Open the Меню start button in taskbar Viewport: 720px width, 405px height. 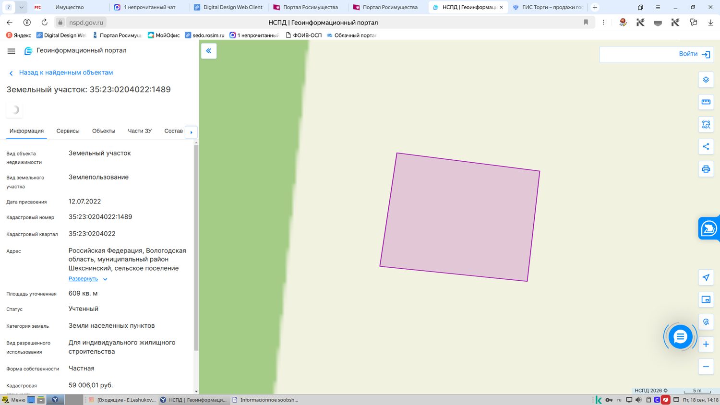[x=13, y=400]
